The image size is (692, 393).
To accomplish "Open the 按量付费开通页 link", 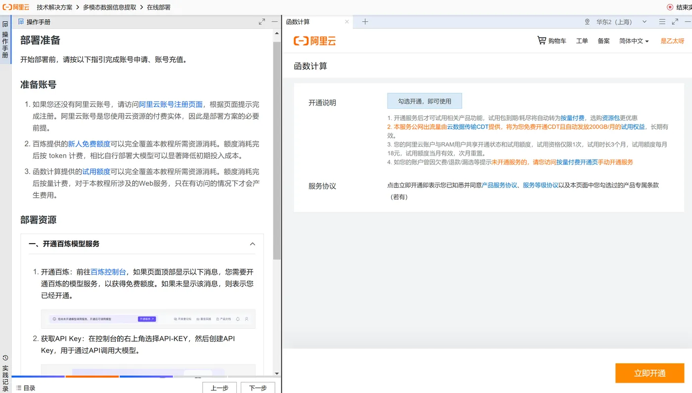I will (577, 162).
